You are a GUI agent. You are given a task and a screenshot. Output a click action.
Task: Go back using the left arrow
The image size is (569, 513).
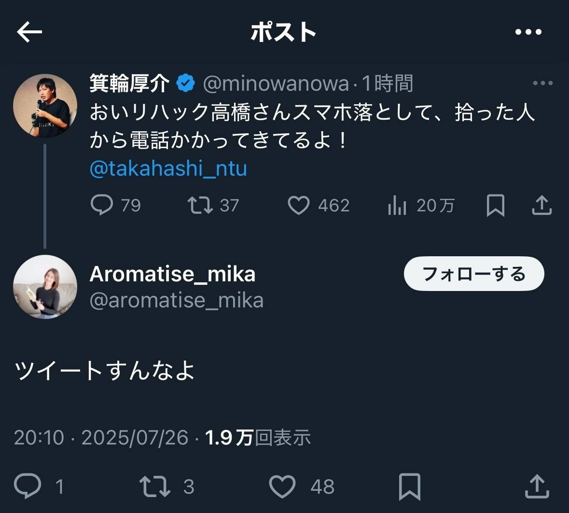30,32
